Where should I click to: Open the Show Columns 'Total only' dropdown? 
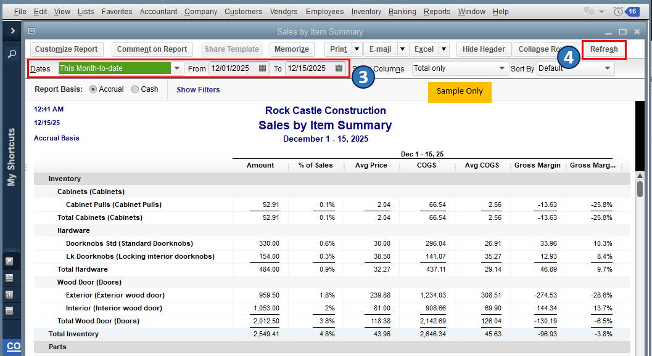click(460, 68)
